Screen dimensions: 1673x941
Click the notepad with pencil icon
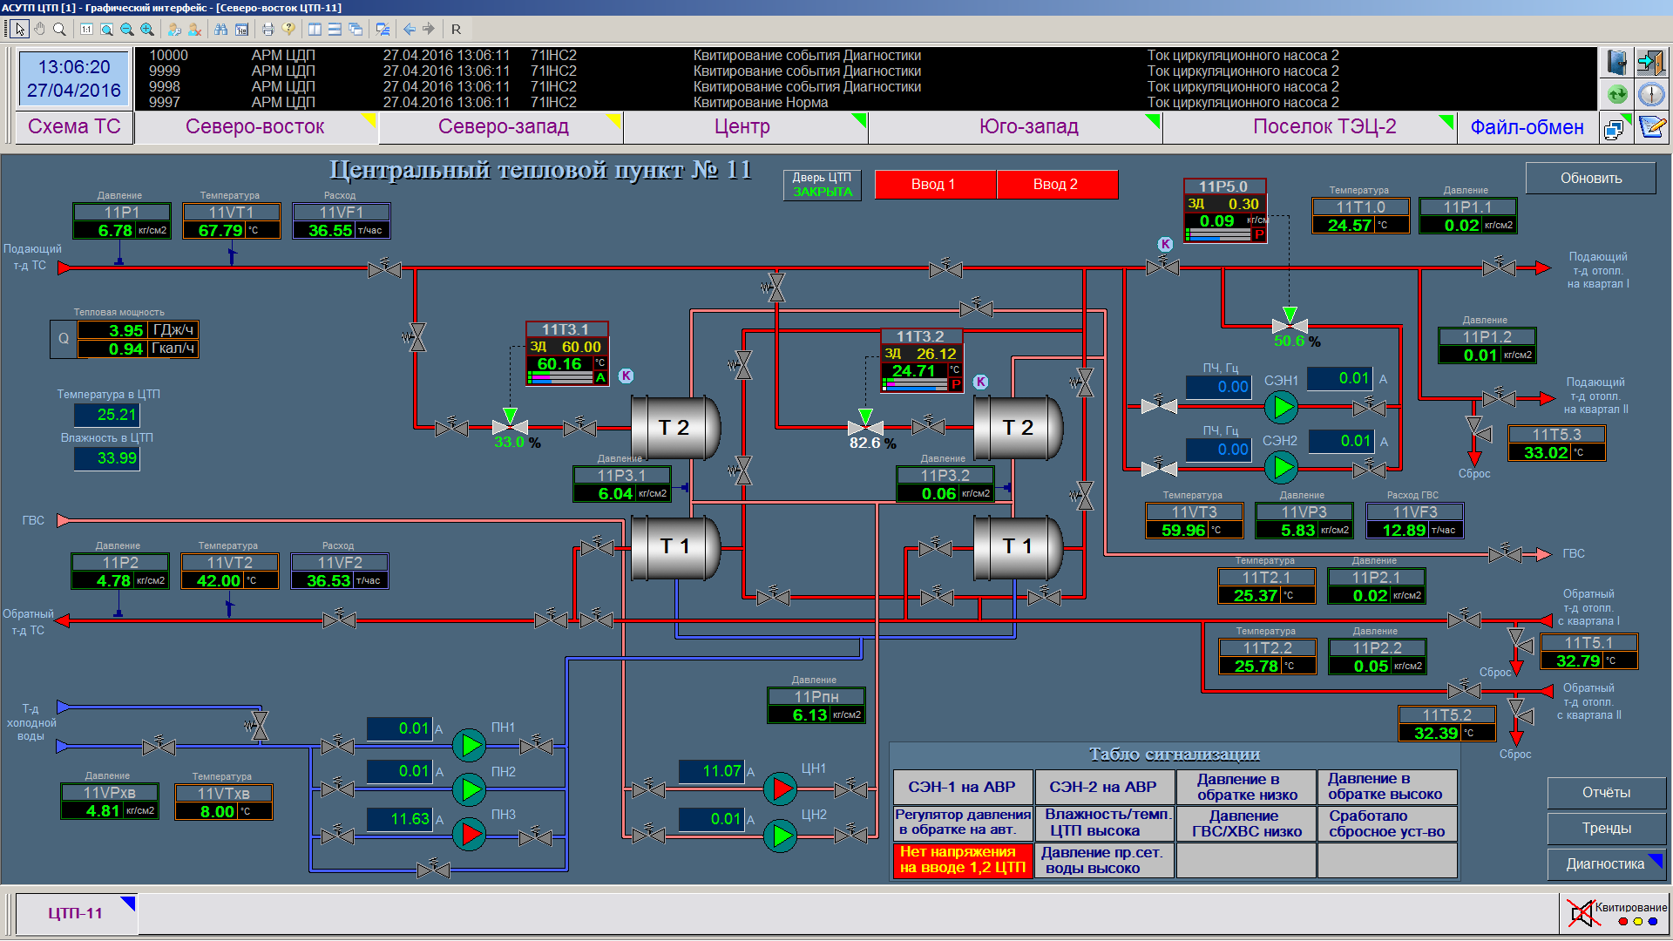tap(1650, 127)
